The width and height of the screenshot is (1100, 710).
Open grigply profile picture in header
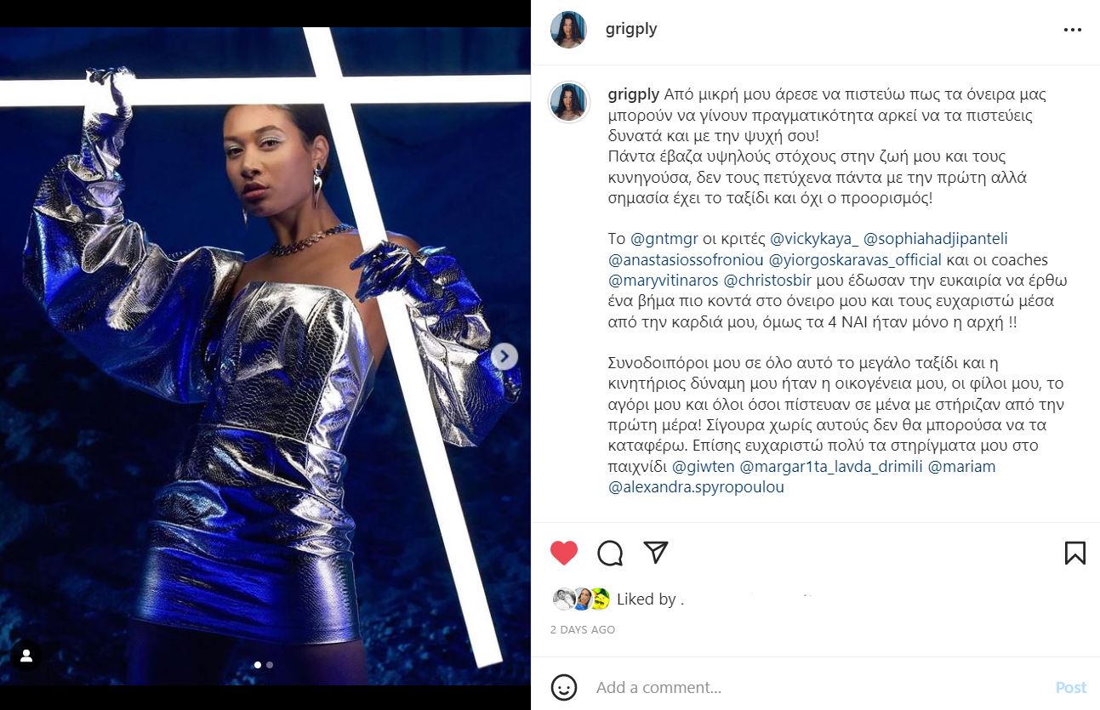pos(568,30)
